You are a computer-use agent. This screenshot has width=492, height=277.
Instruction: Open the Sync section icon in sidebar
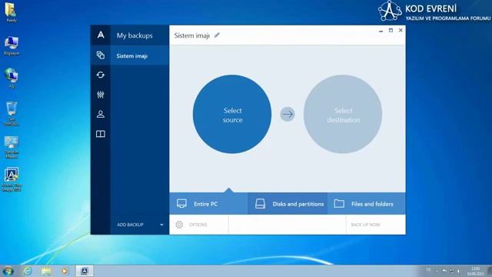click(101, 75)
